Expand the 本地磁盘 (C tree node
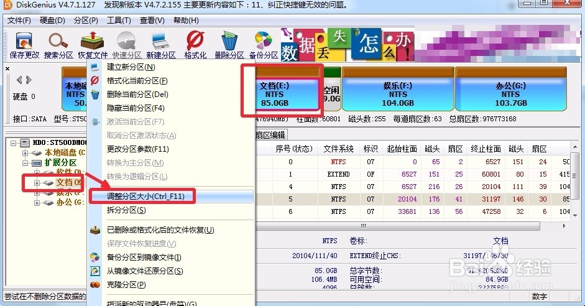This screenshot has width=585, height=306. [x=25, y=153]
